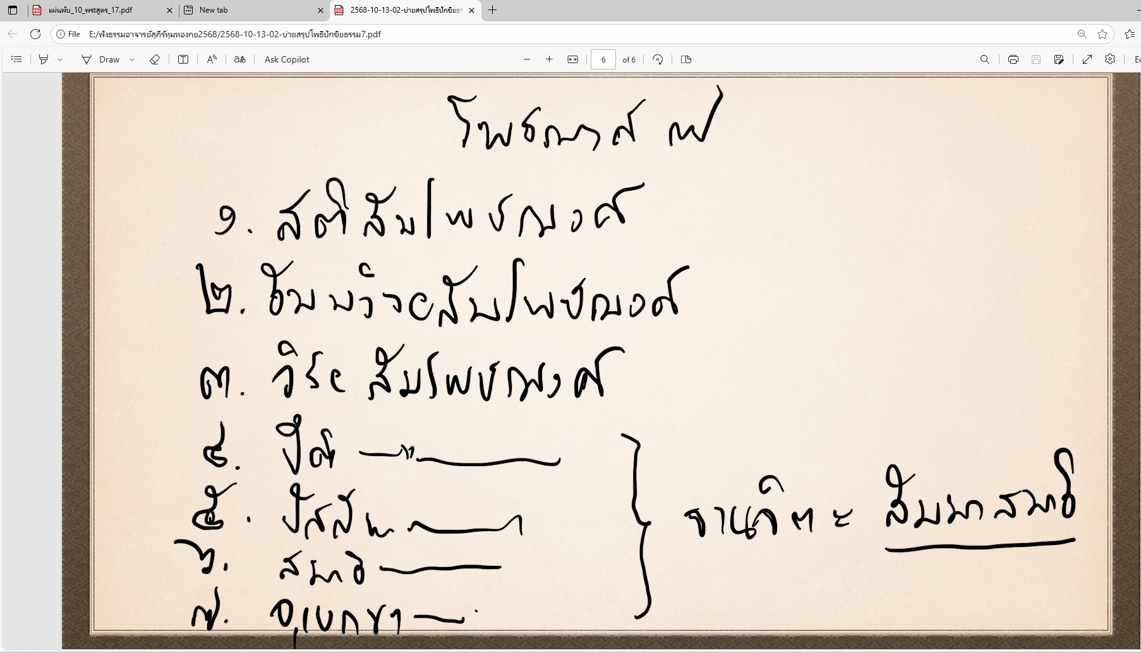Image resolution: width=1141 pixels, height=653 pixels.
Task: Close the New tab tab
Action: tap(320, 10)
